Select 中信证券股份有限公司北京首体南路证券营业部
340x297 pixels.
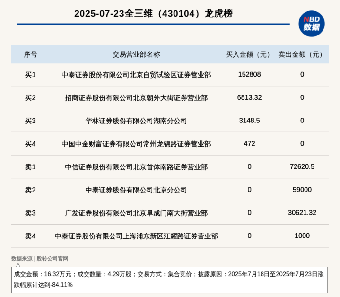(x=136, y=167)
